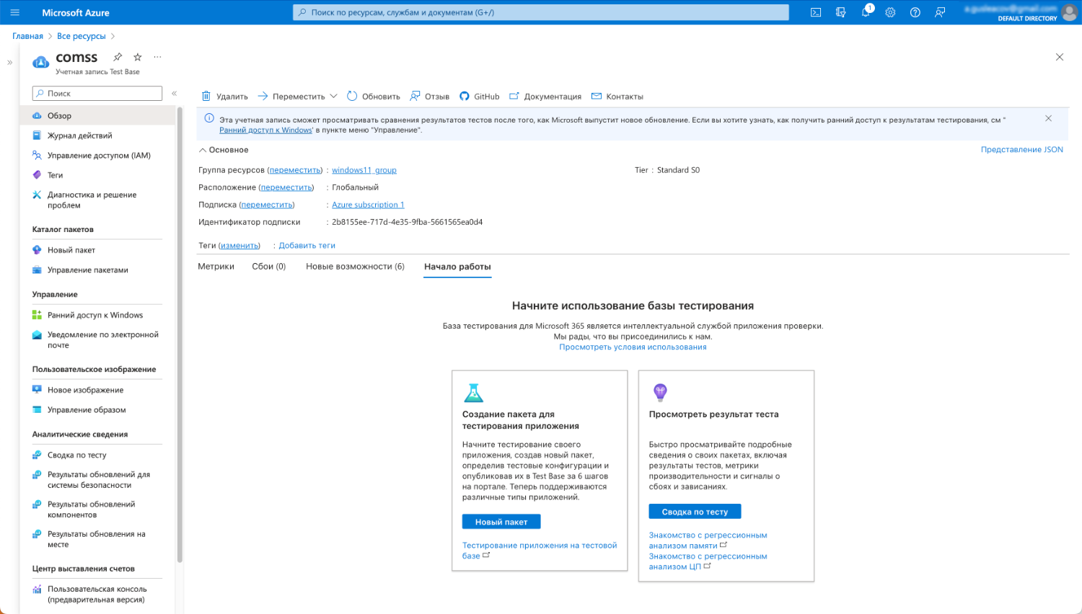Open Просмотреть условия использования link
The image size is (1082, 614).
633,347
